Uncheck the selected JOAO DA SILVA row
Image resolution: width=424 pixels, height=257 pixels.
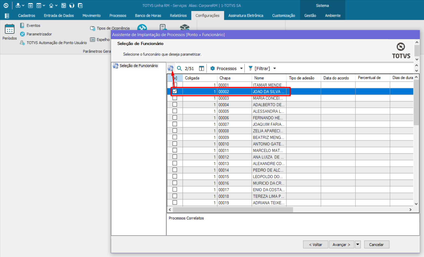175,91
